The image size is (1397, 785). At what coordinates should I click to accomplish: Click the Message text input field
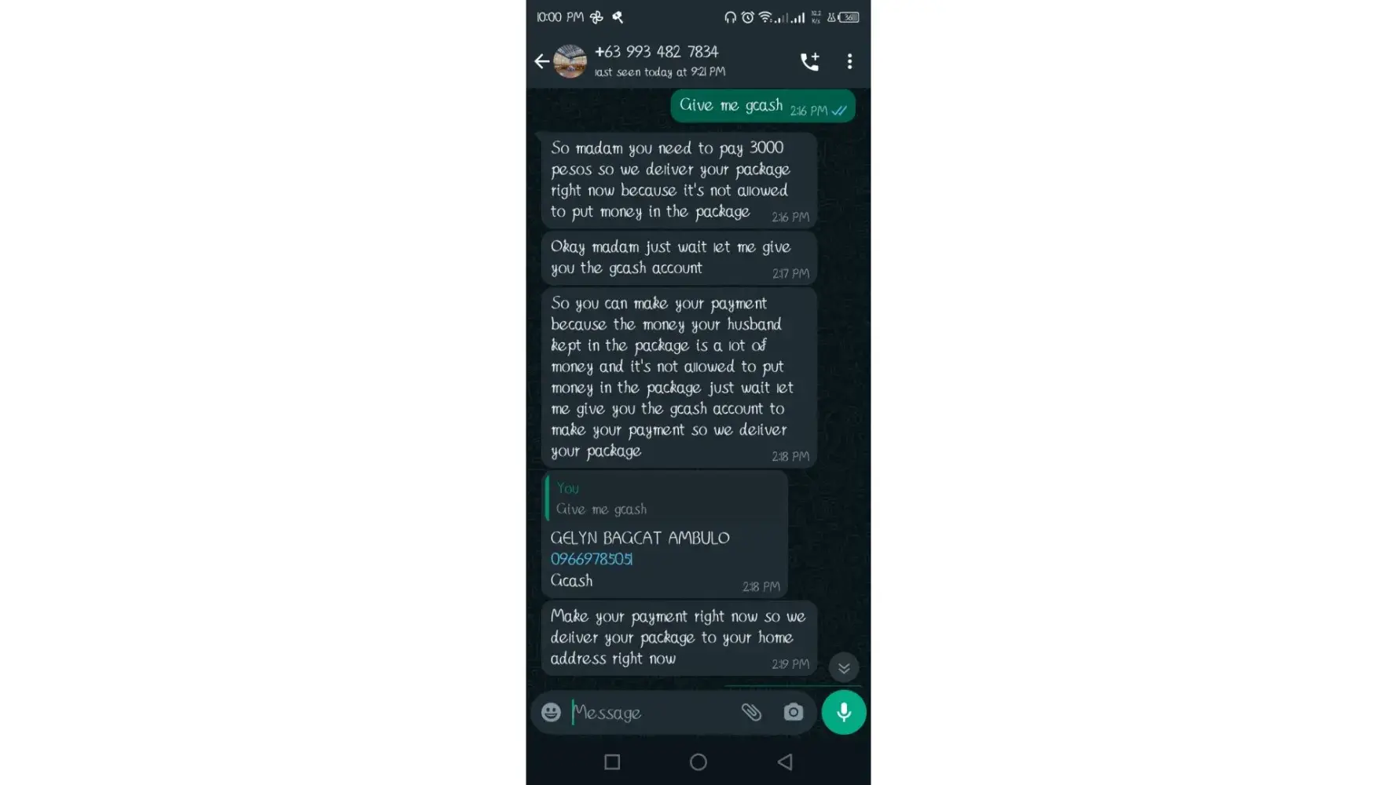[652, 712]
